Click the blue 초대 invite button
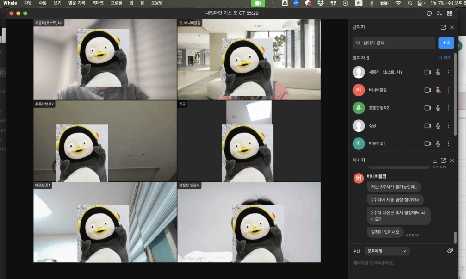The height and width of the screenshot is (279, 466). pyautogui.click(x=446, y=43)
